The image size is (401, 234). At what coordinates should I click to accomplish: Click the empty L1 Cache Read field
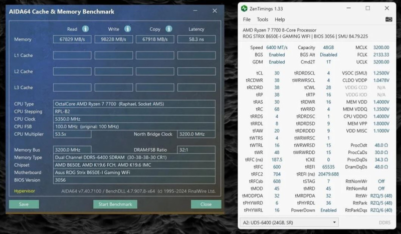pyautogui.click(x=72, y=55)
